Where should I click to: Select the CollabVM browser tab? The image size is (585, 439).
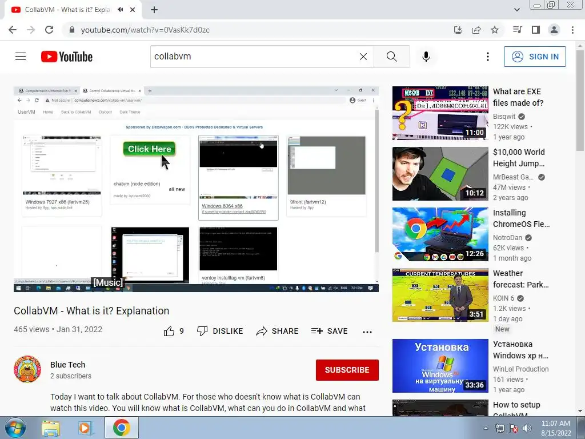coord(73,10)
